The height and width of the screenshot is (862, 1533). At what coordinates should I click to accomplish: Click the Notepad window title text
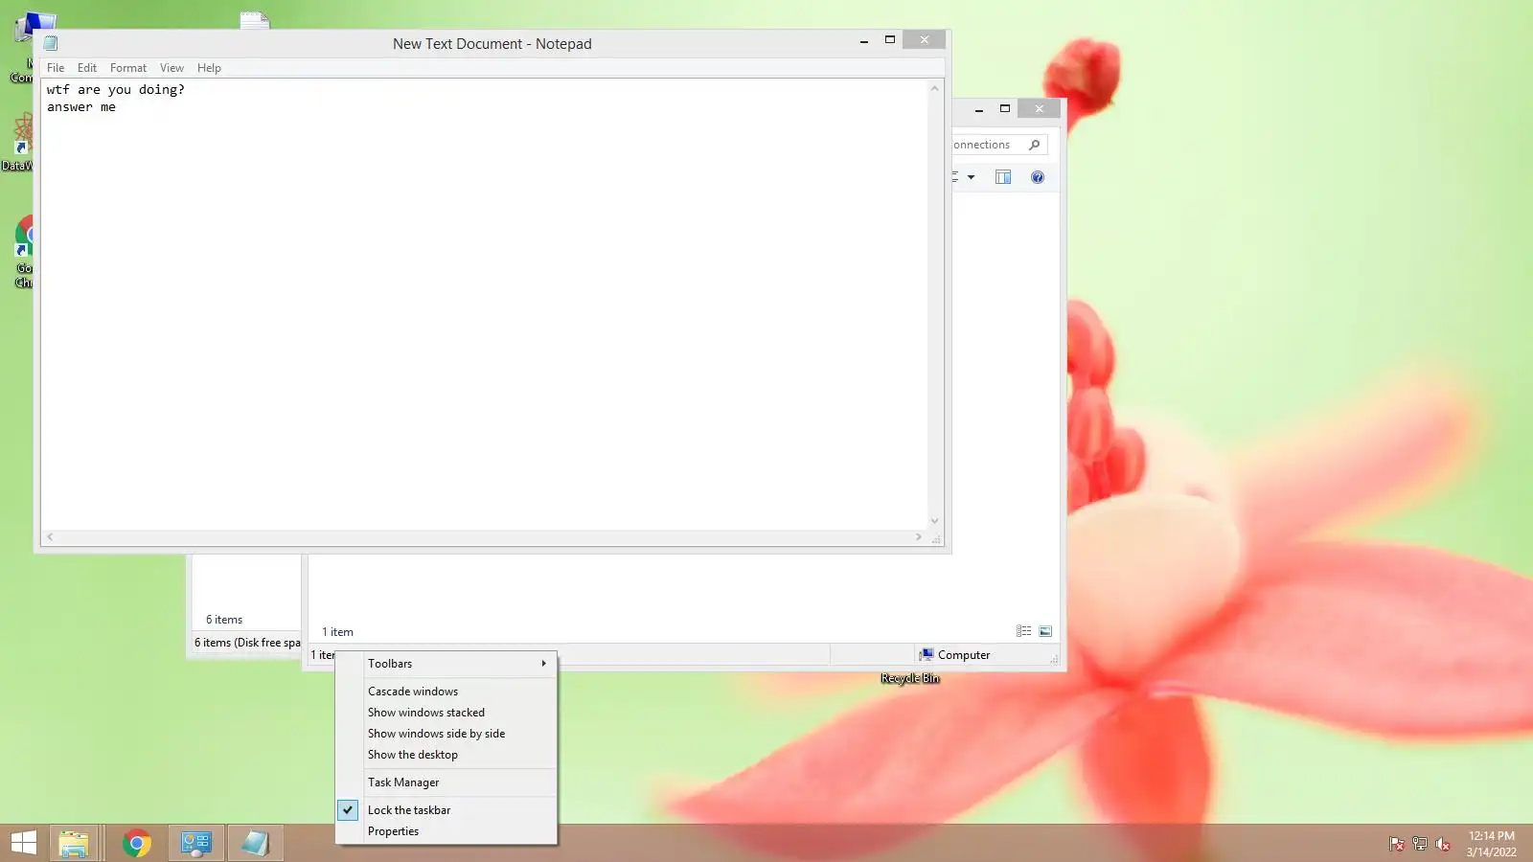click(492, 44)
